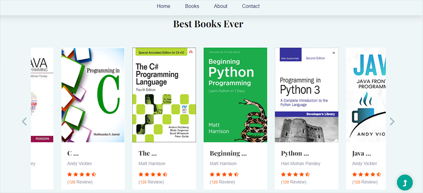Click star rating under The C# book
The height and width of the screenshot is (193, 423).
click(x=153, y=174)
